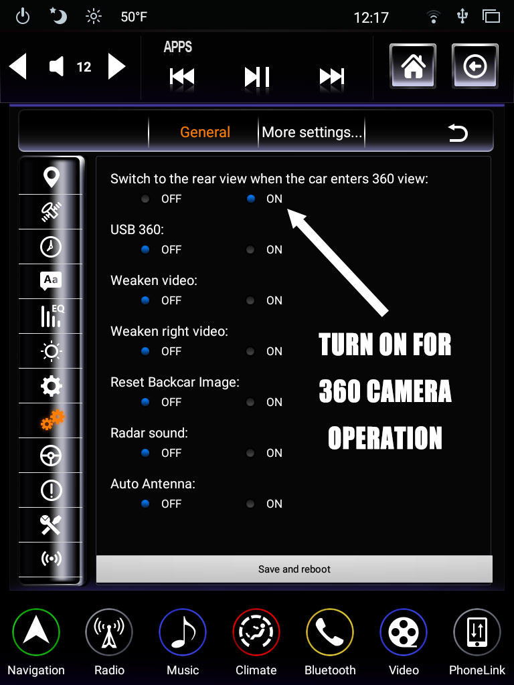Screen dimensions: 514x685
Task: Open the location pin settings section
Action: point(51,177)
